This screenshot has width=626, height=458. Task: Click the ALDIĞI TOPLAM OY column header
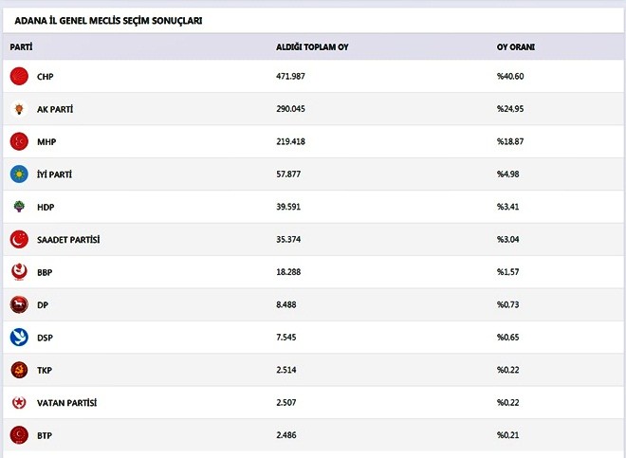(x=312, y=46)
